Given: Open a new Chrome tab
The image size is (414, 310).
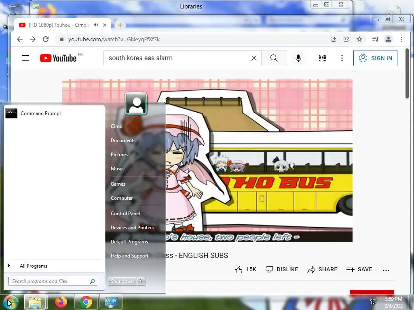Looking at the screenshot, I should tap(120, 25).
